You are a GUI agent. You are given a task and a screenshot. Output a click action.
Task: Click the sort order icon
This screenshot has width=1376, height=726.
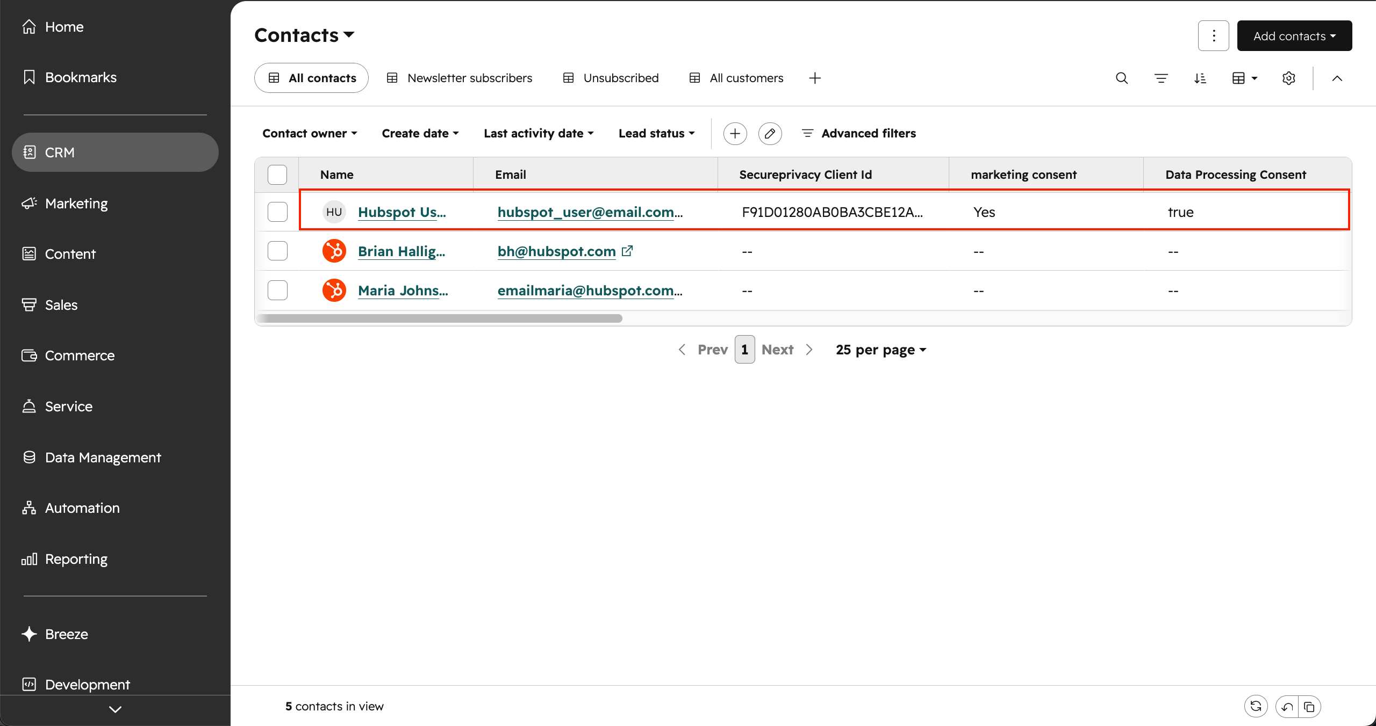(1200, 78)
